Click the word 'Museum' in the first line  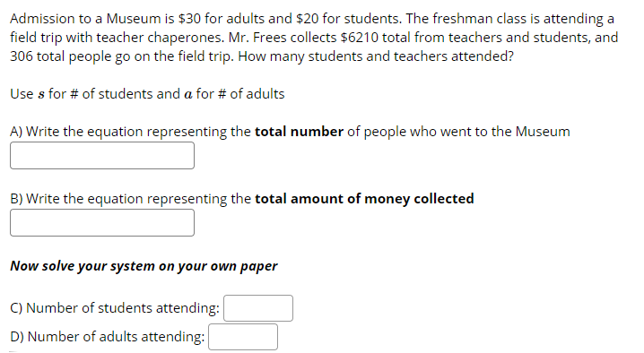134,19
